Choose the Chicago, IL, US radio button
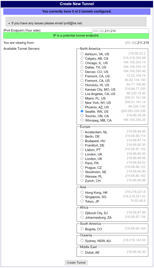The height and width of the screenshot is (268, 154). (82, 63)
